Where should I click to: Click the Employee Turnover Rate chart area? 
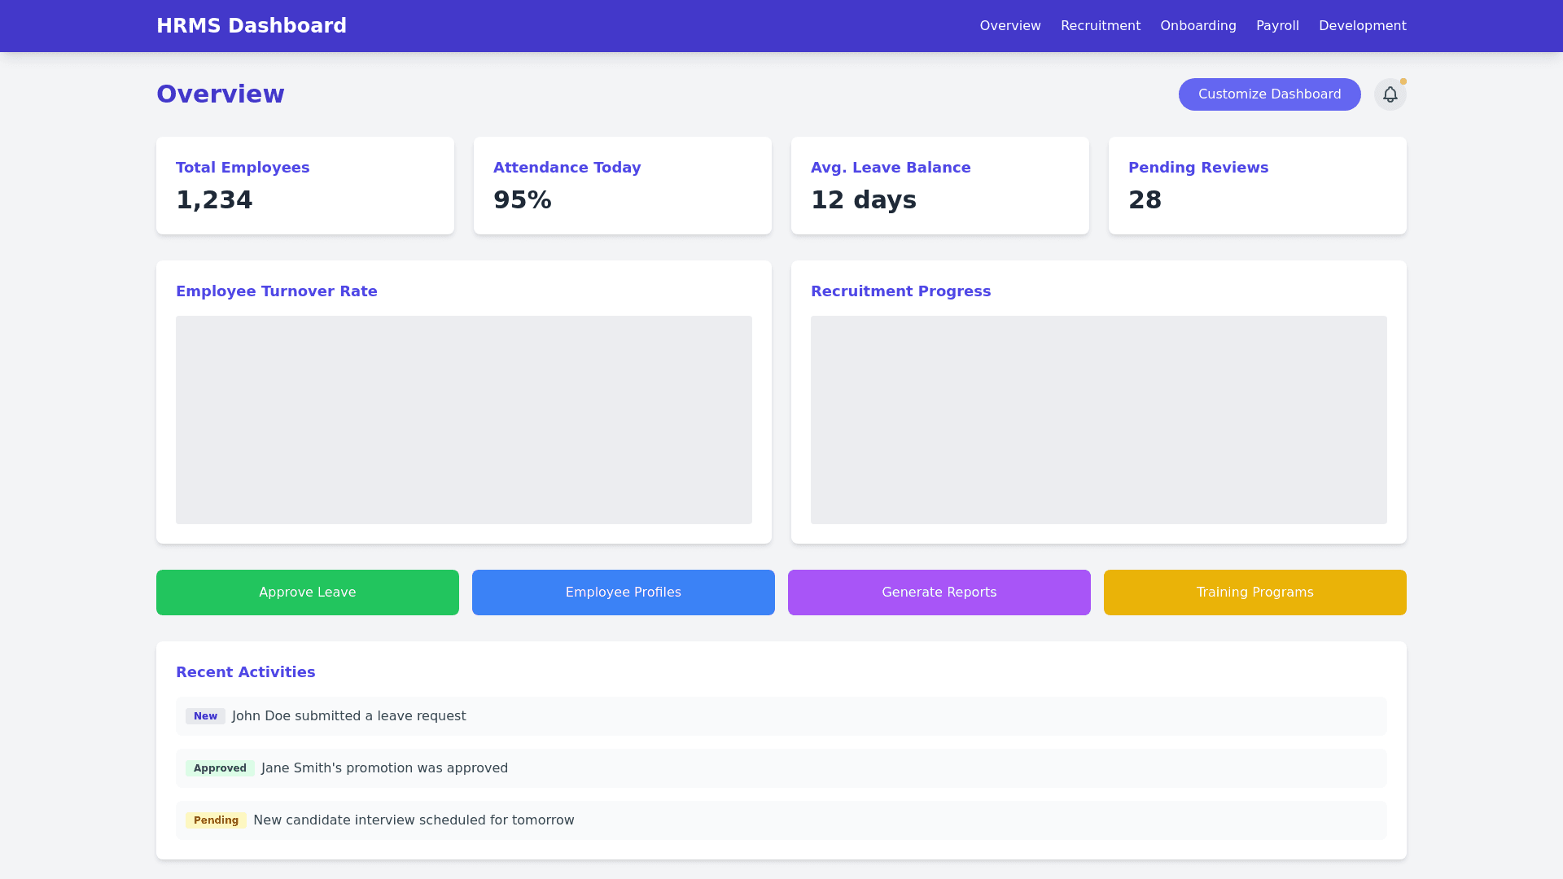463,420
